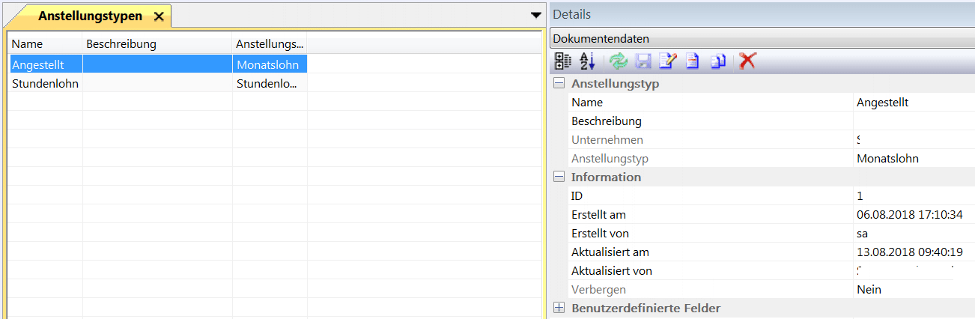
Task: Select the Anstellungstypen tab
Action: click(90, 16)
